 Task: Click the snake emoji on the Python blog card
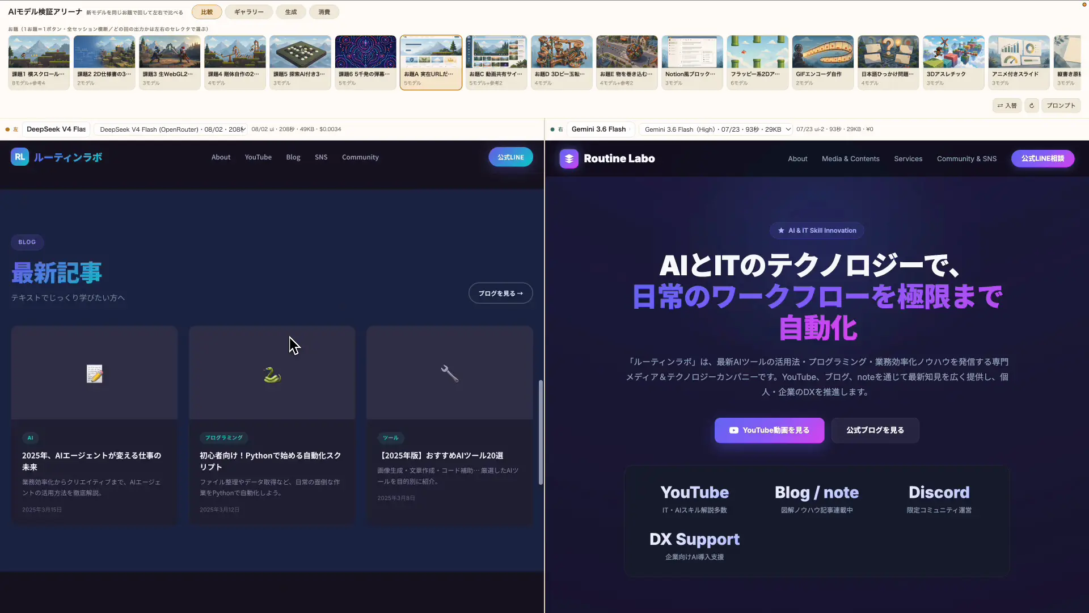coord(272,374)
